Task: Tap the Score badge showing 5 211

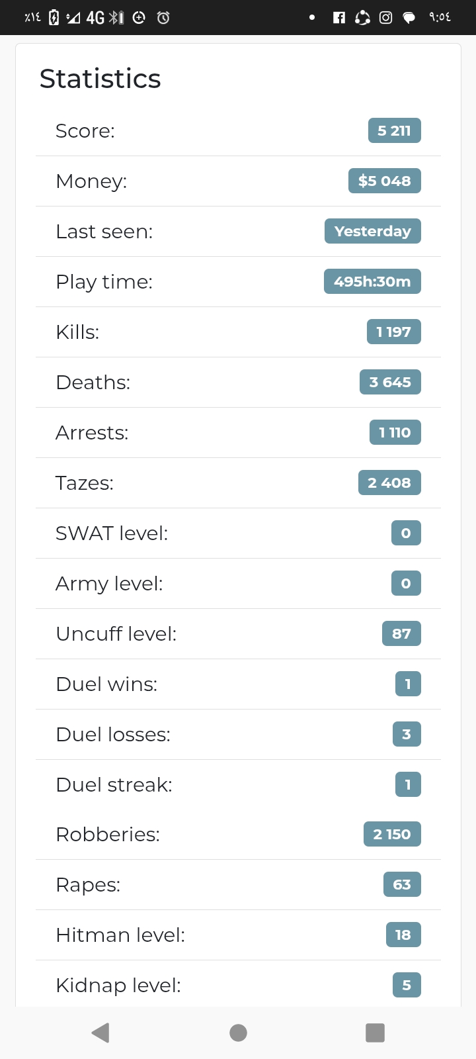Action: pos(394,130)
